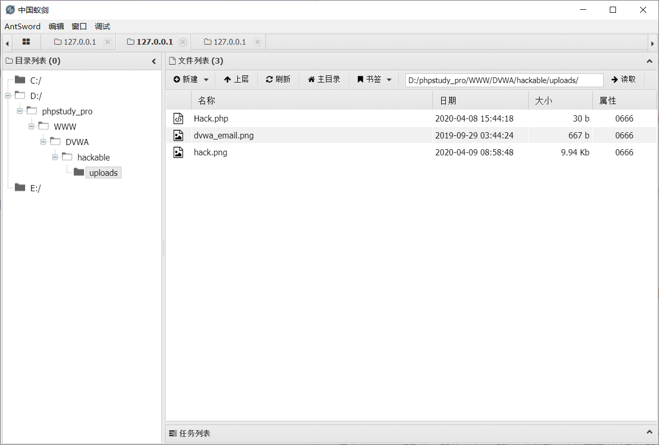This screenshot has width=659, height=445.
Task: Collapse the 文件列表 panel with chevron
Action: click(650, 61)
